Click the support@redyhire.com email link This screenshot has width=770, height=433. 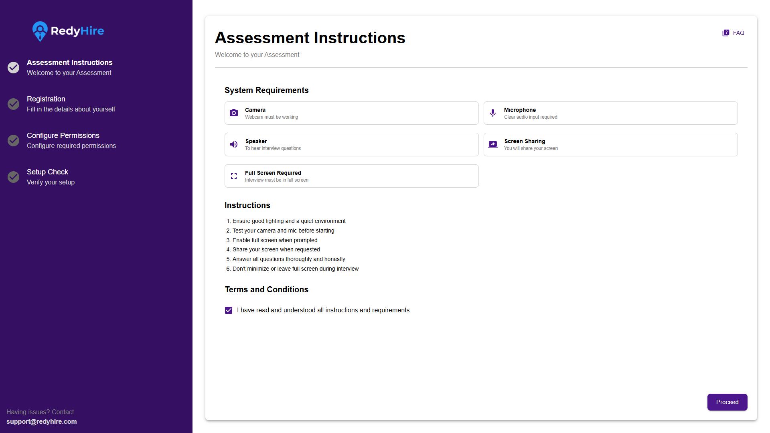tap(42, 421)
